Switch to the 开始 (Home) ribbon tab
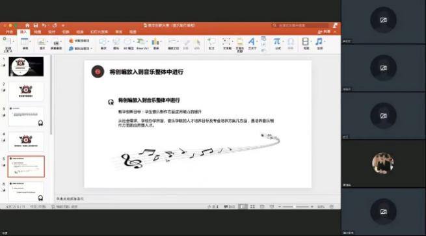This screenshot has width=426, height=236. (10, 32)
